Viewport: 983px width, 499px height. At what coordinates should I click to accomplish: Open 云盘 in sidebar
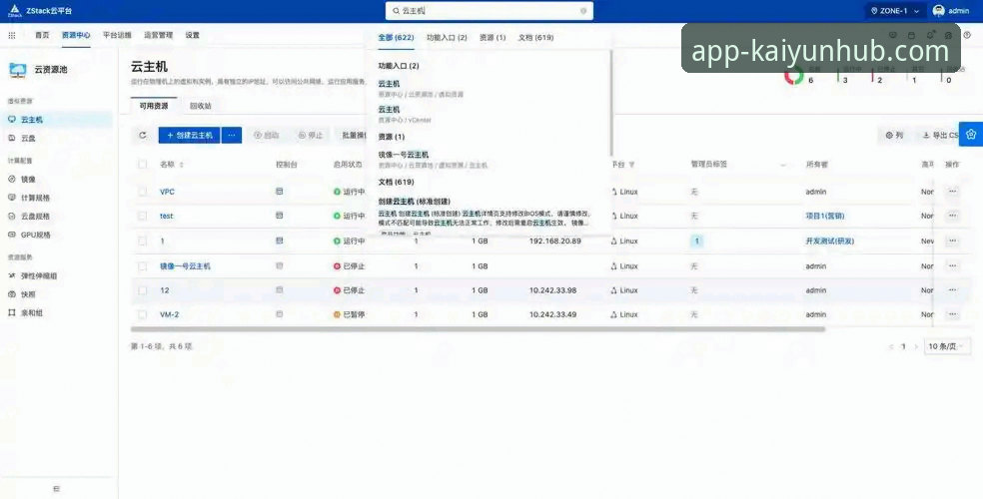click(x=28, y=138)
